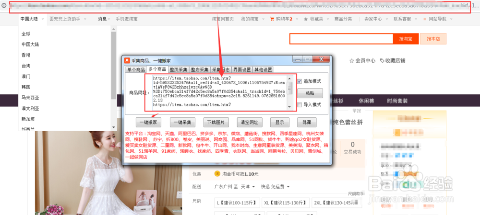Click inside the 商品网址 URL text box
The height and width of the screenshot is (215, 480).
click(x=220, y=92)
